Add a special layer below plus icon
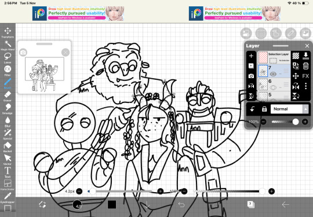The image size is (313, 217). [251, 66]
